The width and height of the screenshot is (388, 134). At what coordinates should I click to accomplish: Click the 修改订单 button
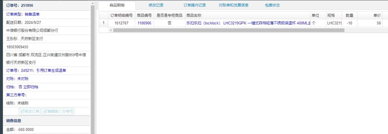(30, 111)
